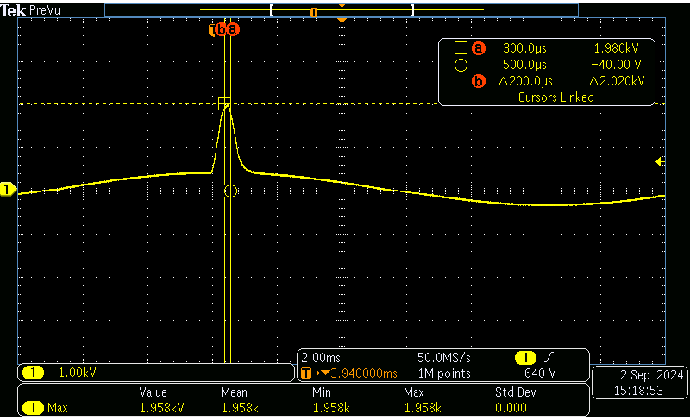Click the Tek logo
690x420 pixels.
coord(14,9)
